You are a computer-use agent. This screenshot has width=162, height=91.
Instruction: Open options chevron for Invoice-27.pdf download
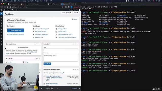coord(57,88)
